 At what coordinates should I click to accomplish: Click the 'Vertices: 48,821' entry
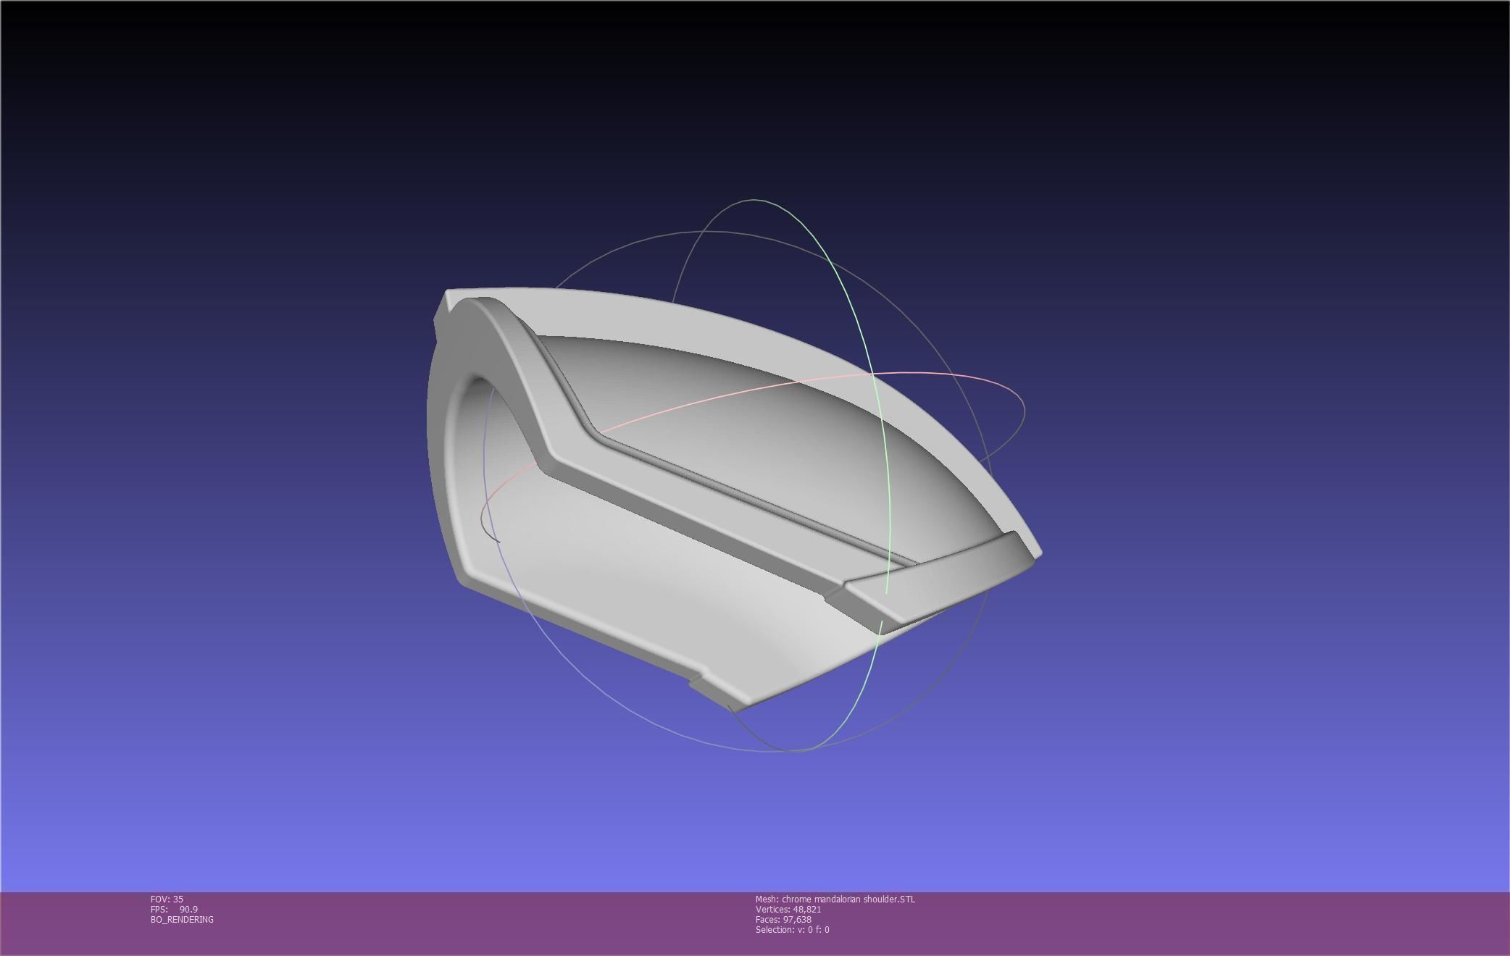788,909
